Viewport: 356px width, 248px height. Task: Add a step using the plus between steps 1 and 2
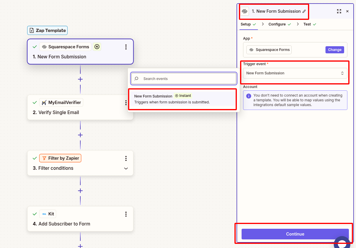80,79
